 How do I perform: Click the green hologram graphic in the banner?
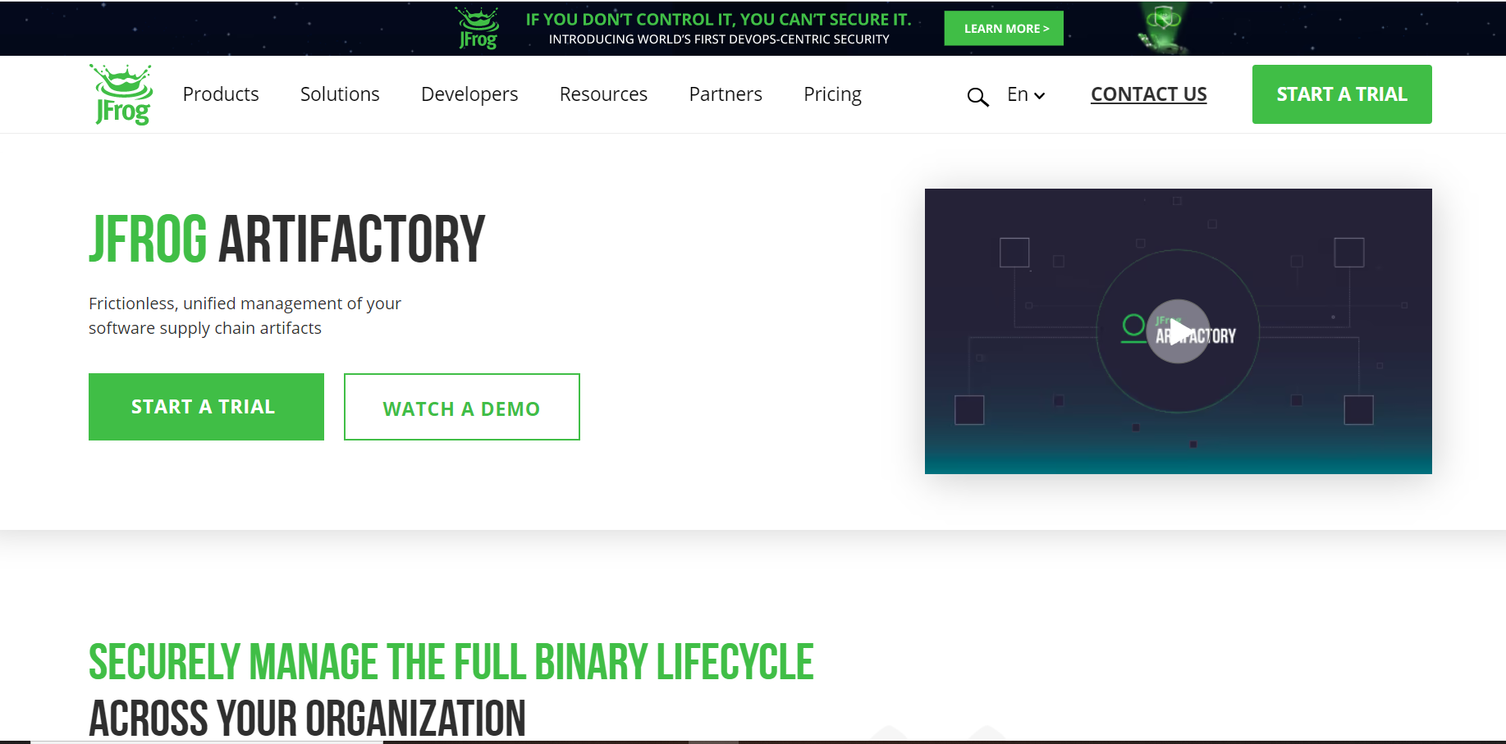pos(1162,29)
